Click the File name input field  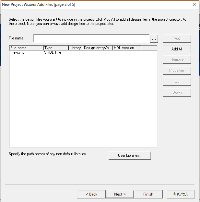pos(91,38)
